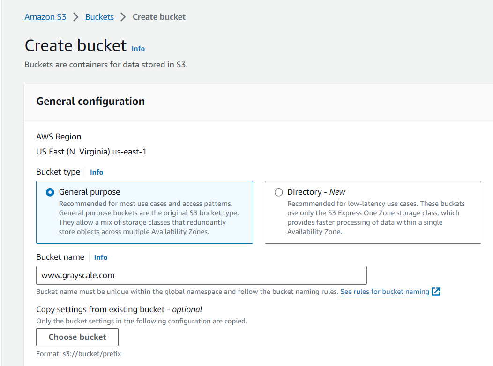The width and height of the screenshot is (493, 366).
Task: Open See rules for bucket naming link
Action: [x=385, y=292]
